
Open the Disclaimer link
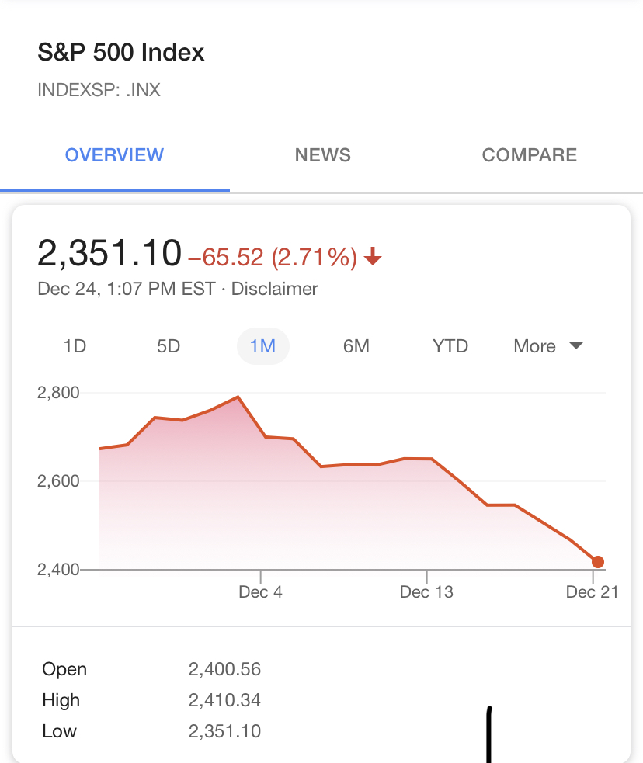point(275,289)
